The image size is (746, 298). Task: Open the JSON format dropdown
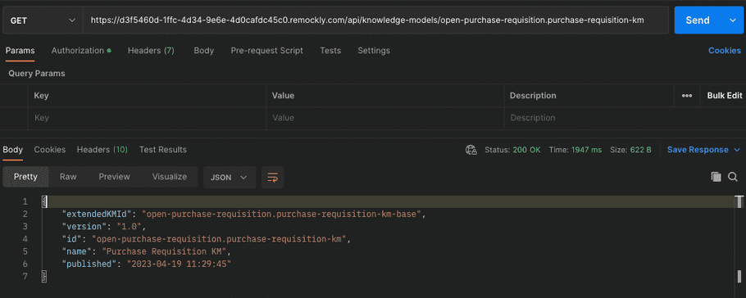point(230,178)
